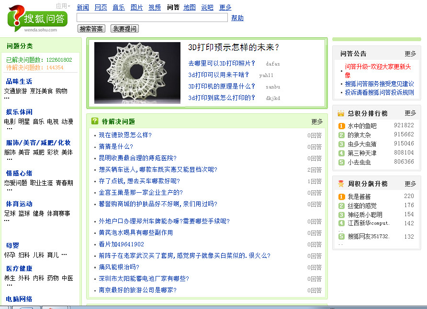Screen dimensions: 427x309
Task: Open the 应用 dropdown at the top
Action: (63, 6)
